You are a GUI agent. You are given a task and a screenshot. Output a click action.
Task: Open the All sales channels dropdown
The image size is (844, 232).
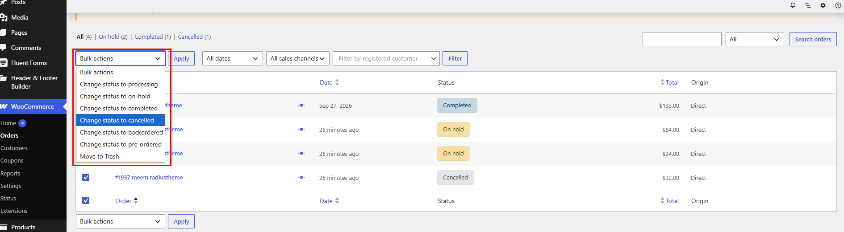(297, 58)
